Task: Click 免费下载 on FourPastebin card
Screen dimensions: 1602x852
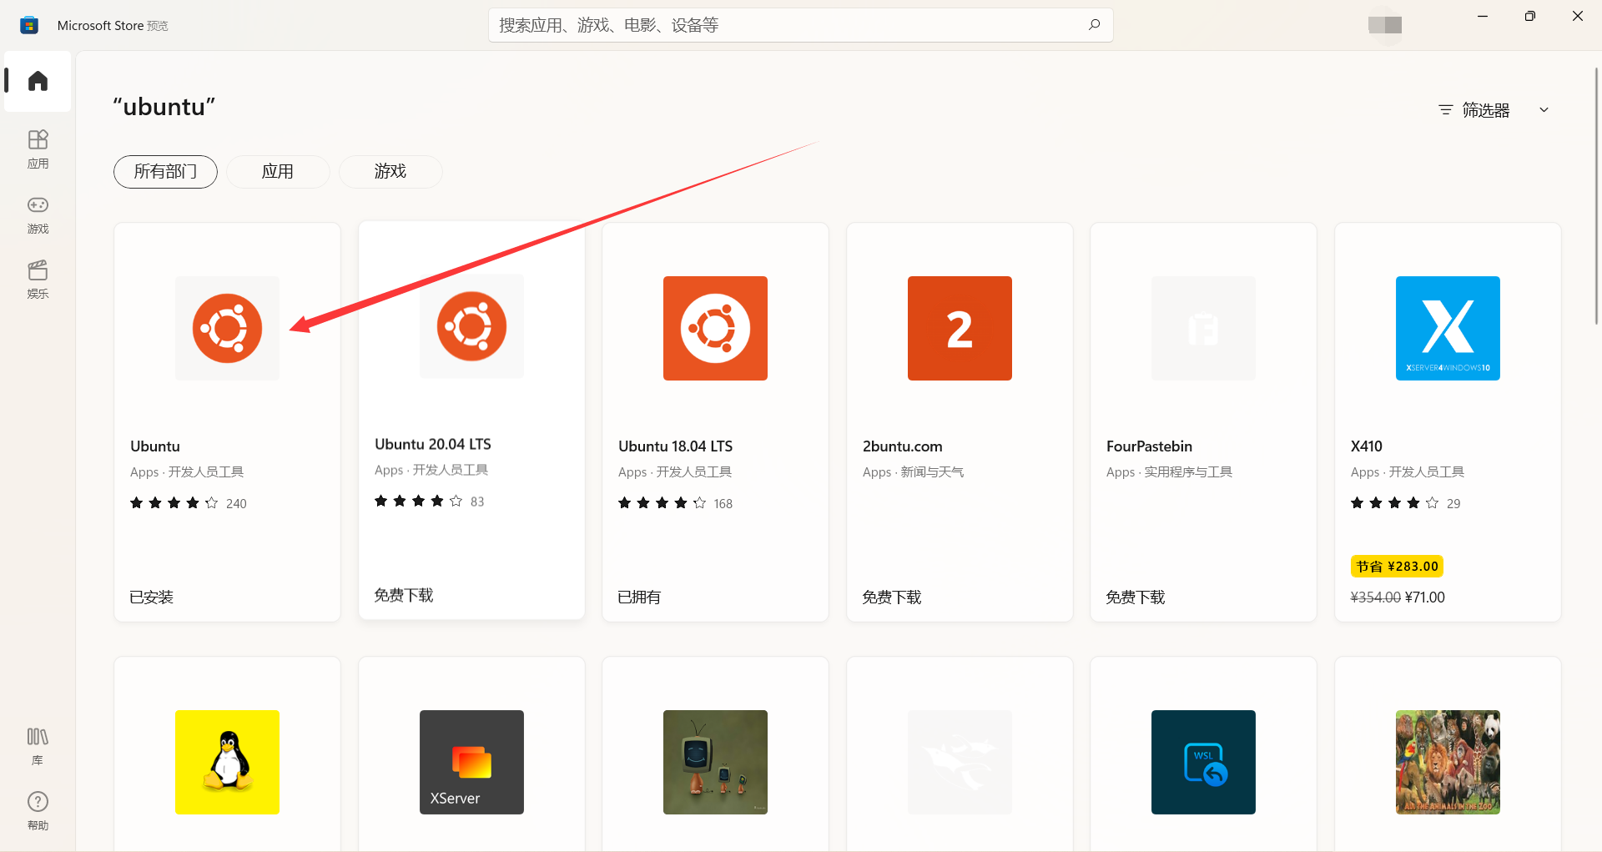Action: (x=1136, y=597)
